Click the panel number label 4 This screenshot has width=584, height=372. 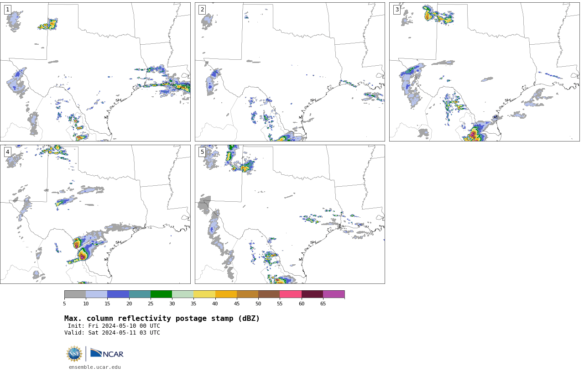pos(7,152)
